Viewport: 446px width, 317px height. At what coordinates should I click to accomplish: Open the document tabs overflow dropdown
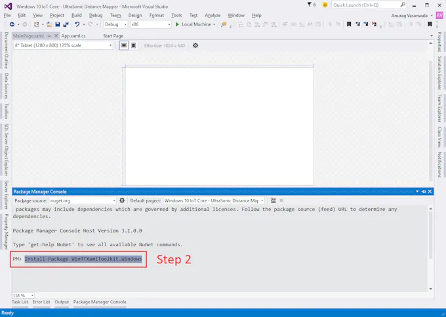pos(432,36)
